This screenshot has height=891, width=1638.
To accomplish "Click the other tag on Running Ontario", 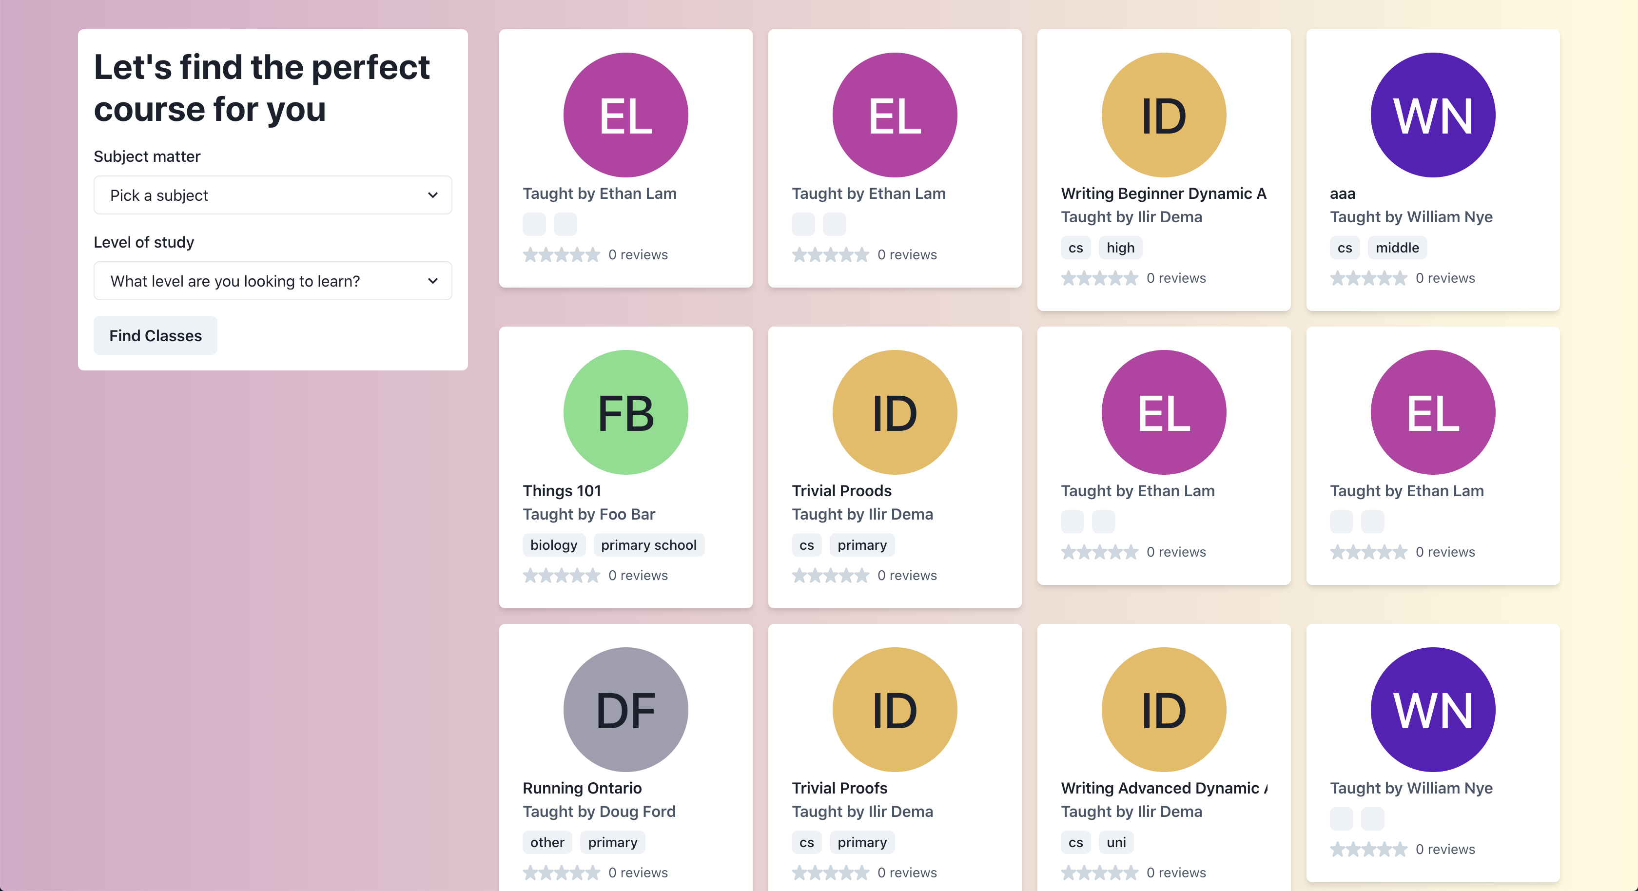I will [547, 843].
